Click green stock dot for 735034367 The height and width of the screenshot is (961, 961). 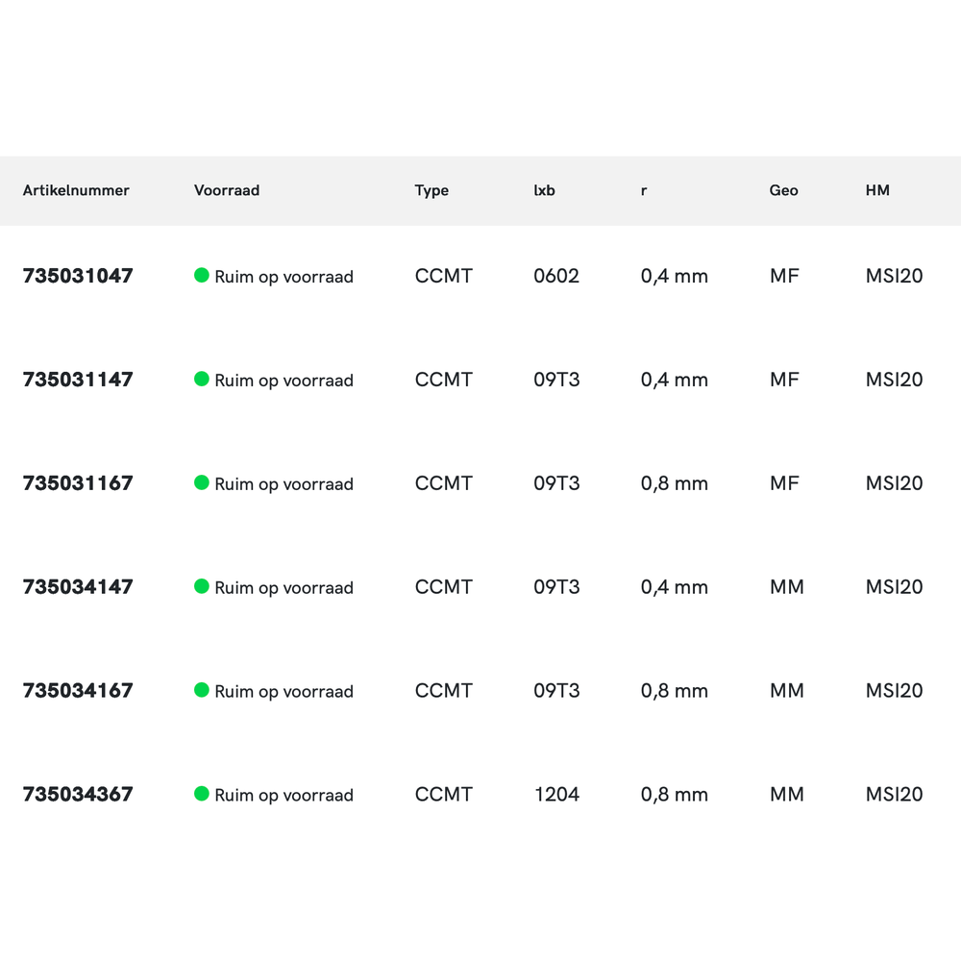202,794
